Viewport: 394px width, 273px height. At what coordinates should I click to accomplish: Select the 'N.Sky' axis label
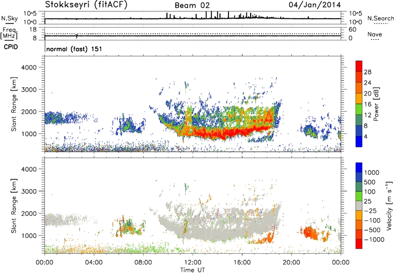point(9,18)
